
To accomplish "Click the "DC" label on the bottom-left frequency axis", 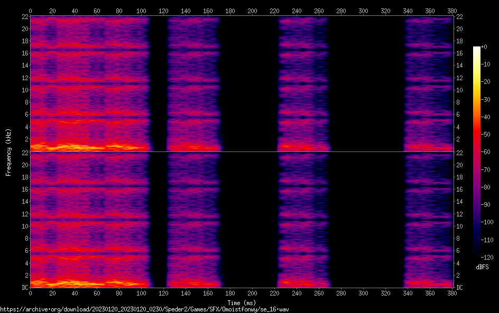I will (23, 288).
